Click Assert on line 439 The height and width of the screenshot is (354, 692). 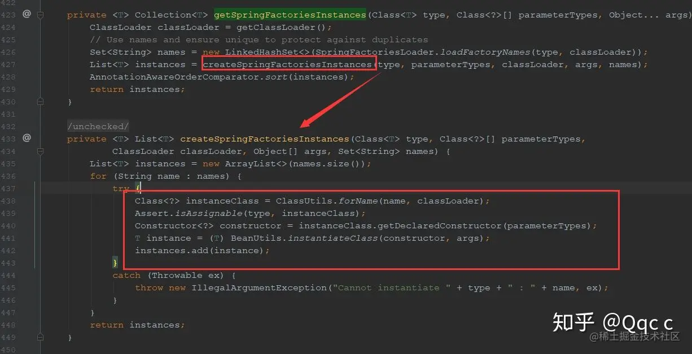tap(152, 213)
